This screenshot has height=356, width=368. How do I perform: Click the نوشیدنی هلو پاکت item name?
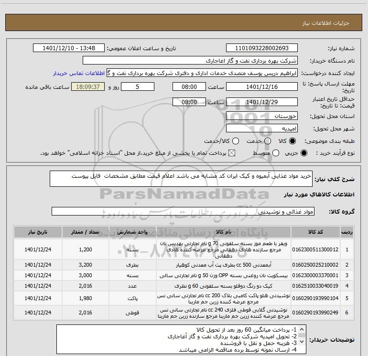coord(224,299)
